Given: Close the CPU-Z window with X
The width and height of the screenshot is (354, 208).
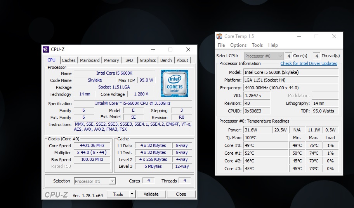Looking at the screenshot, I should pyautogui.click(x=188, y=49).
